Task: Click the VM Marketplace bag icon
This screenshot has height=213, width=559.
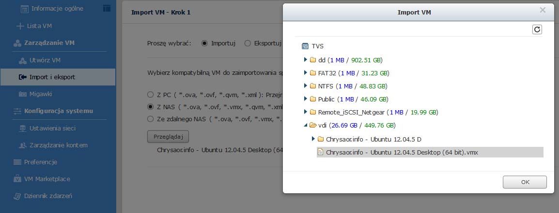Action: coord(17,179)
